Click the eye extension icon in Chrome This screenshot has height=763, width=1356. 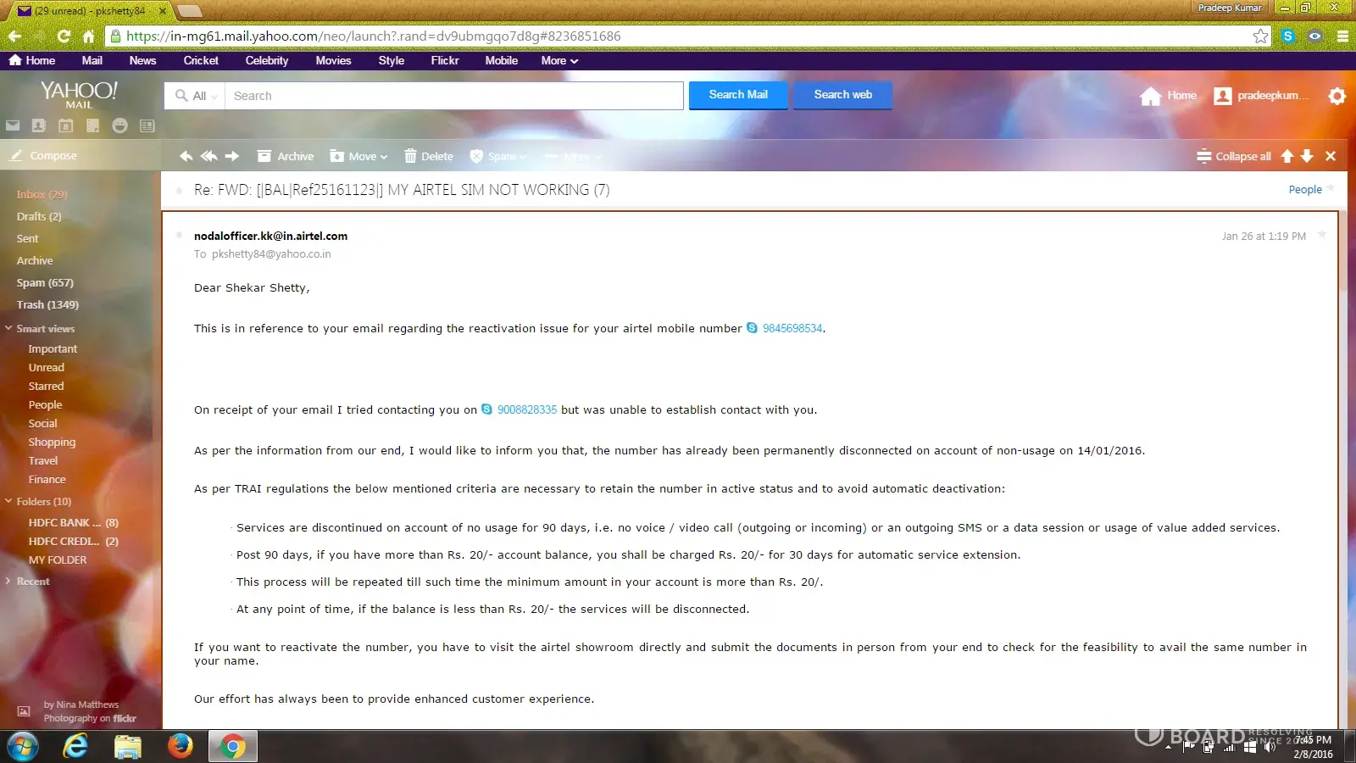1315,36
